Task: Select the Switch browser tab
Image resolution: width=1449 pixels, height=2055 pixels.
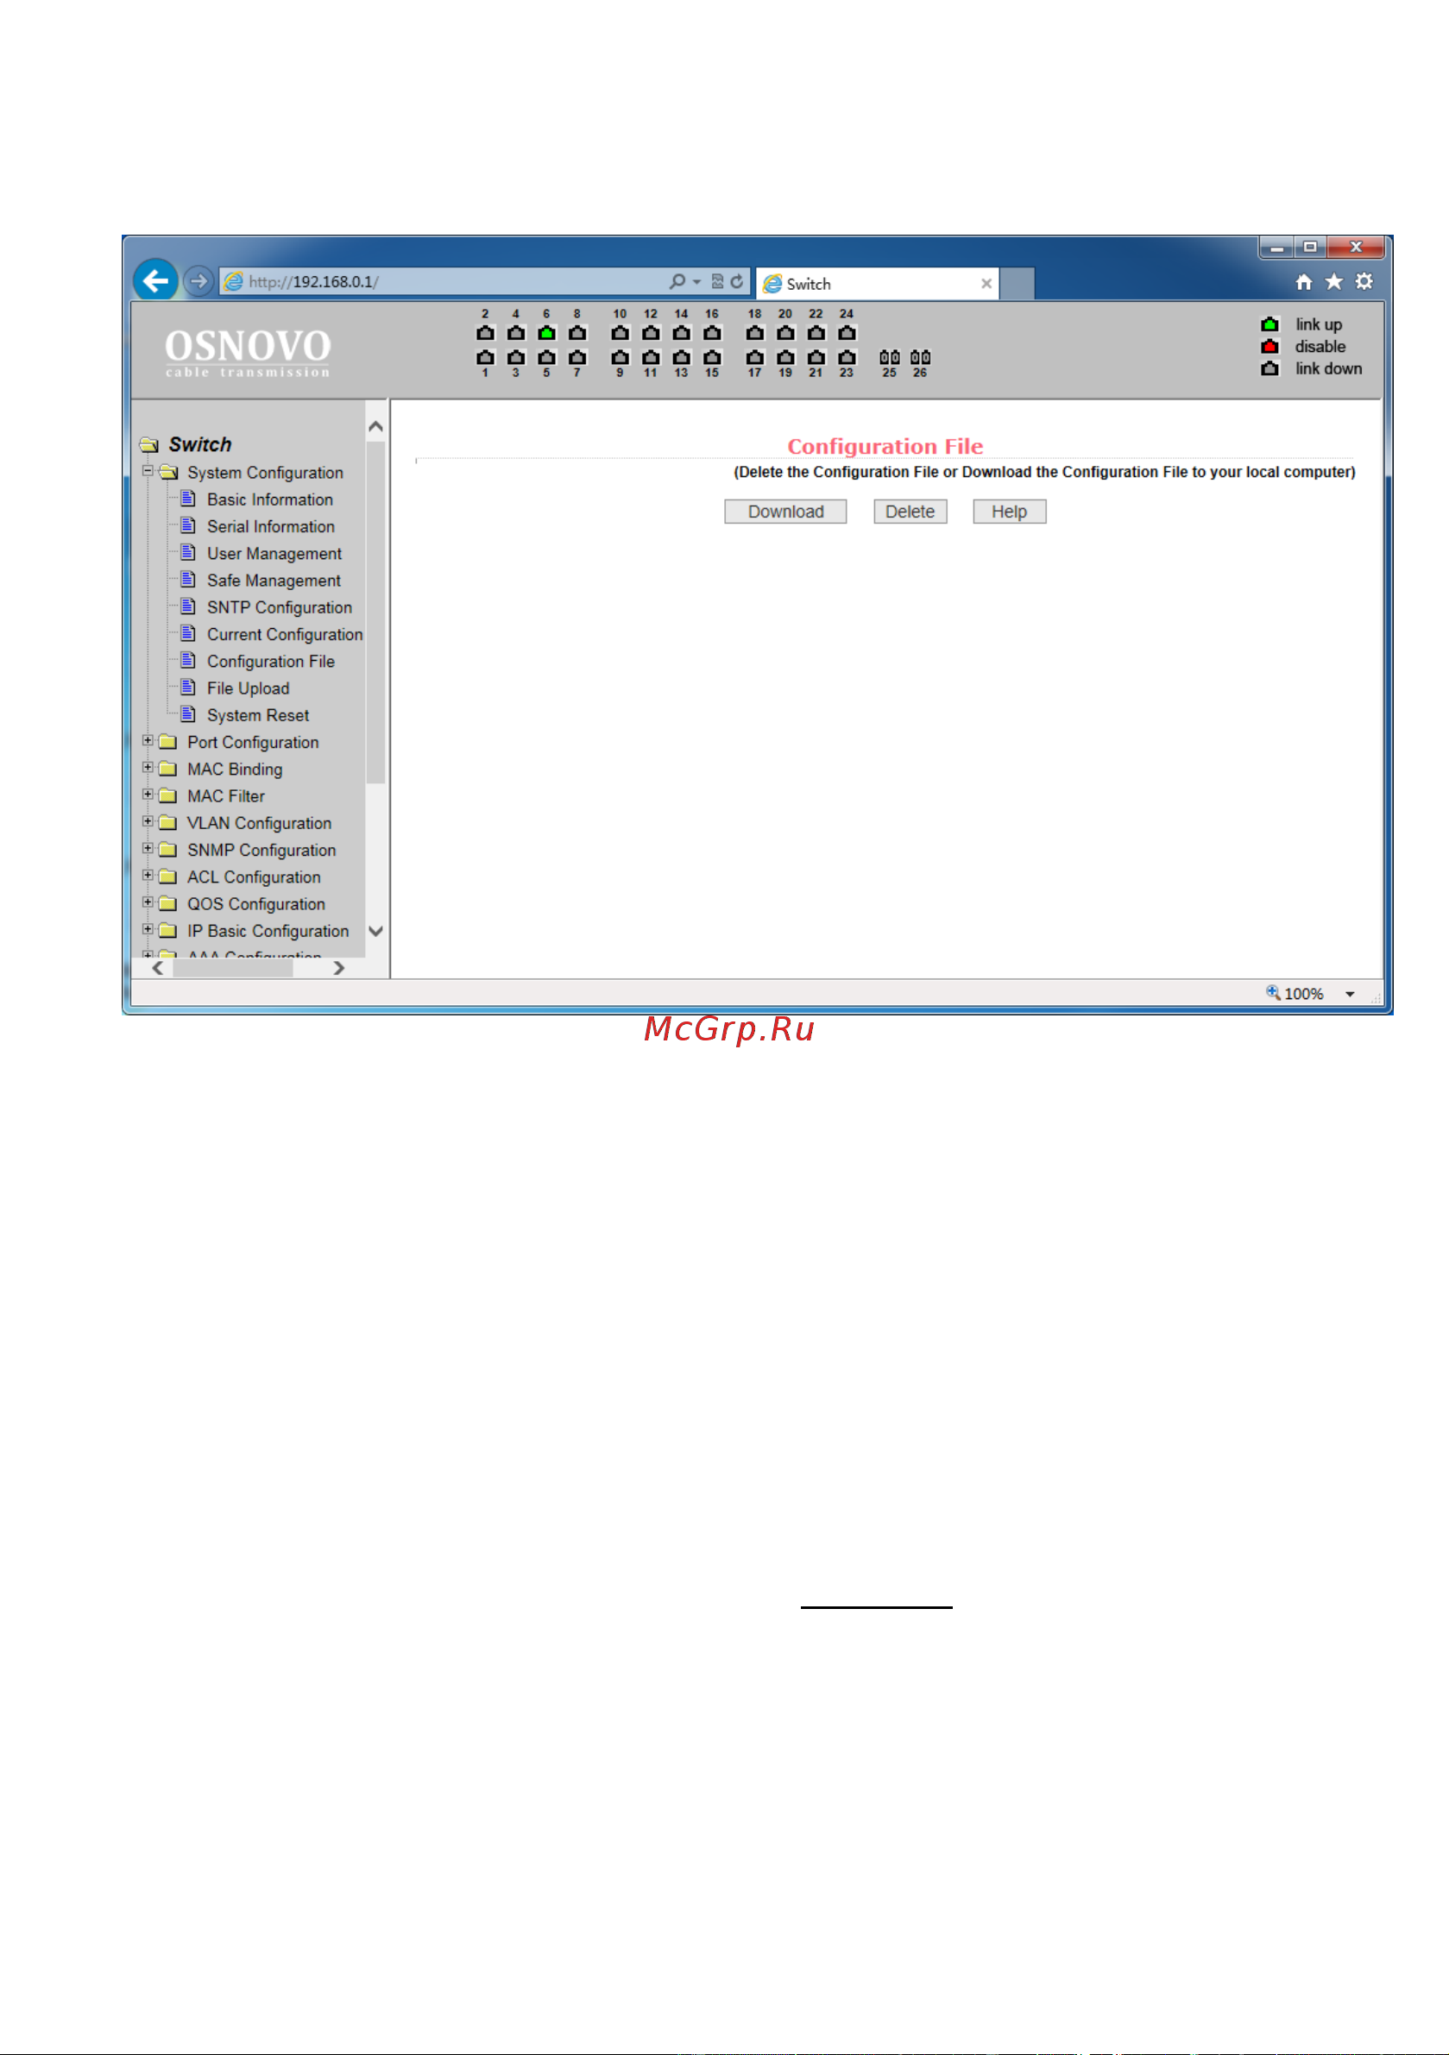Action: 877,284
